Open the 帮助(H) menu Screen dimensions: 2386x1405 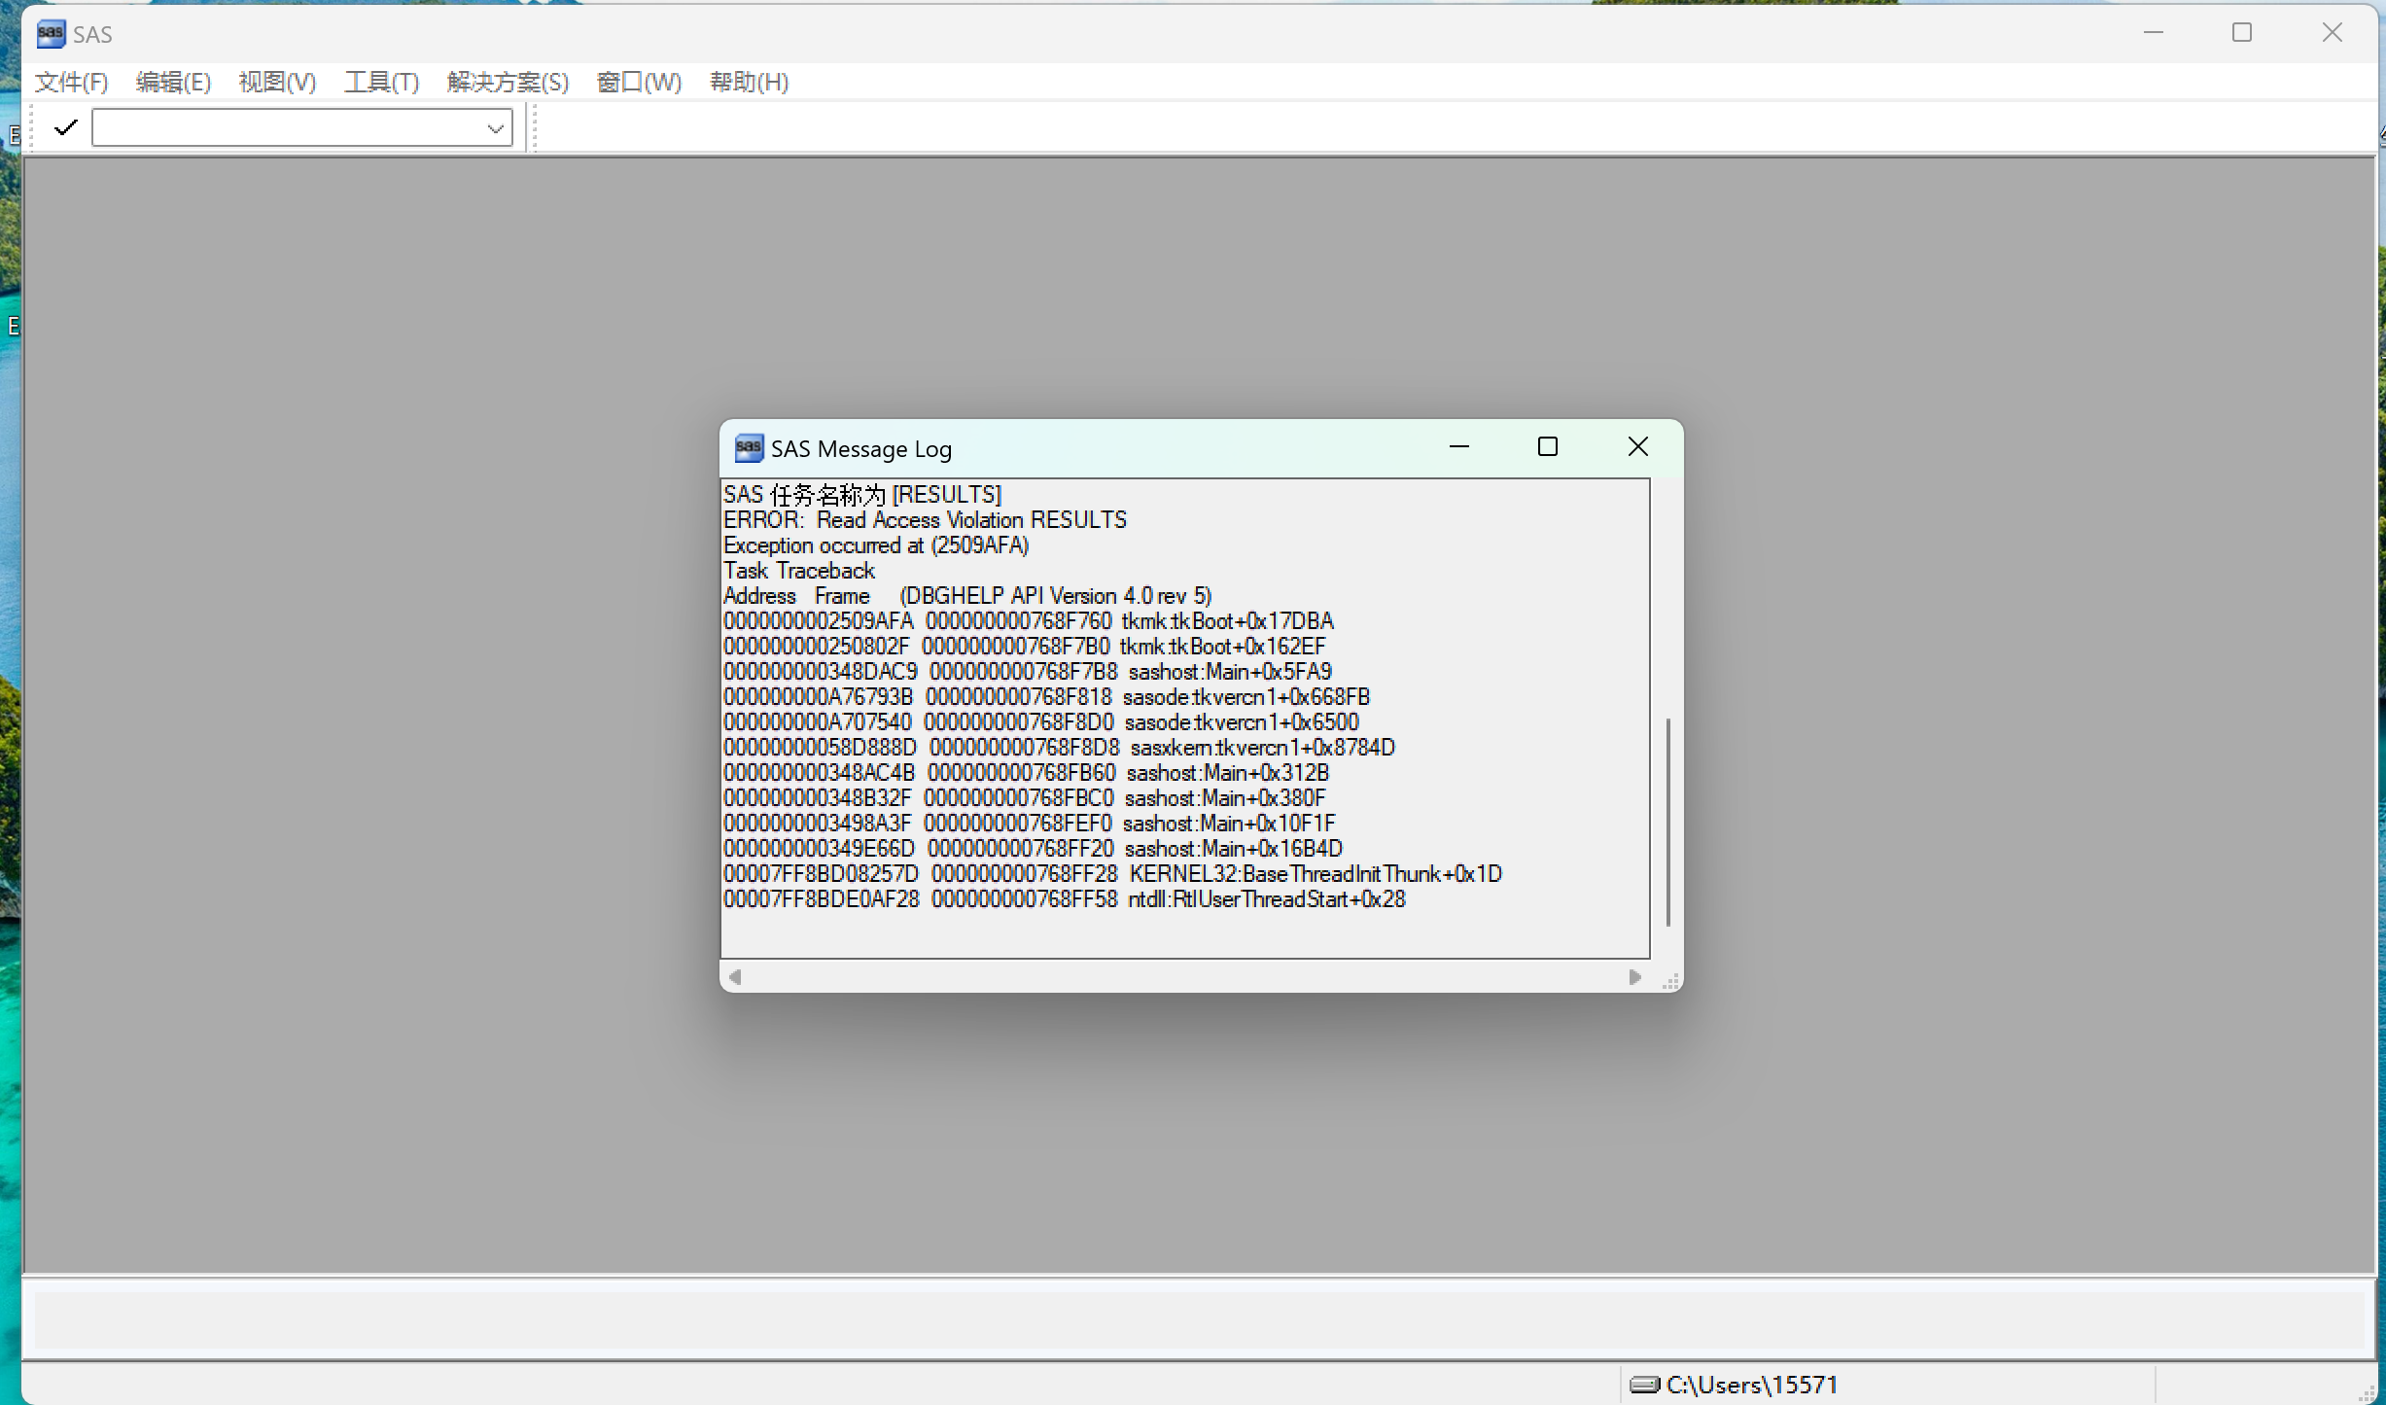pyautogui.click(x=749, y=83)
